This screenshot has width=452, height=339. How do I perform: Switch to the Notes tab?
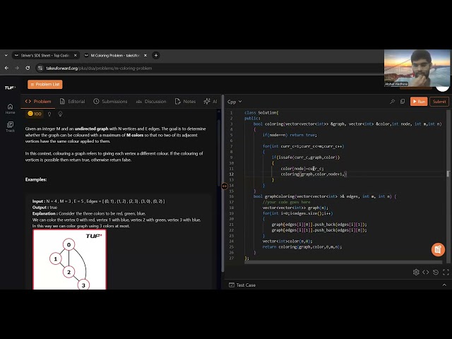click(185, 102)
